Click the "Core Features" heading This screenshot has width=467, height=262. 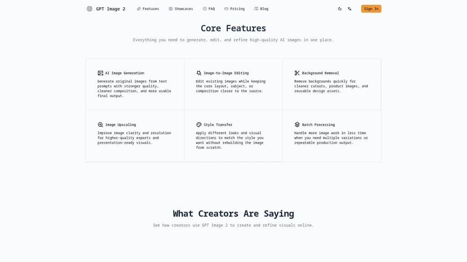[233, 28]
